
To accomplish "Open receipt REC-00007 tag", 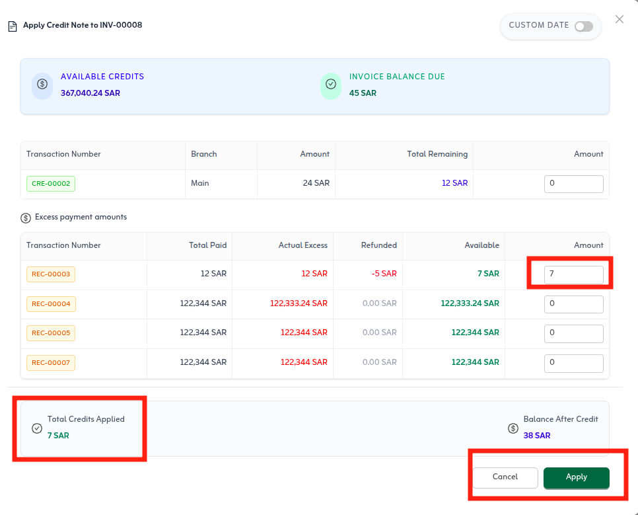I will point(51,363).
